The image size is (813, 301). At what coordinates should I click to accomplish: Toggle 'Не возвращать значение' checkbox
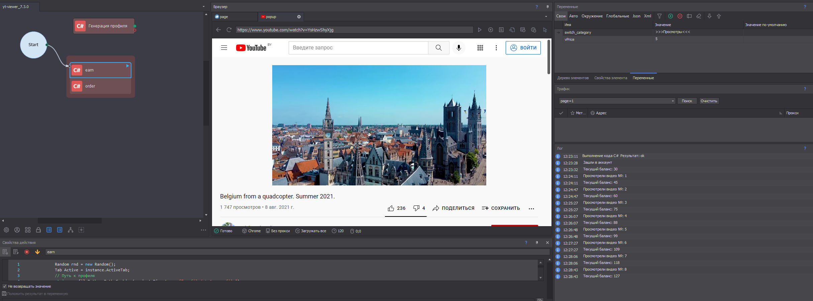pos(5,286)
